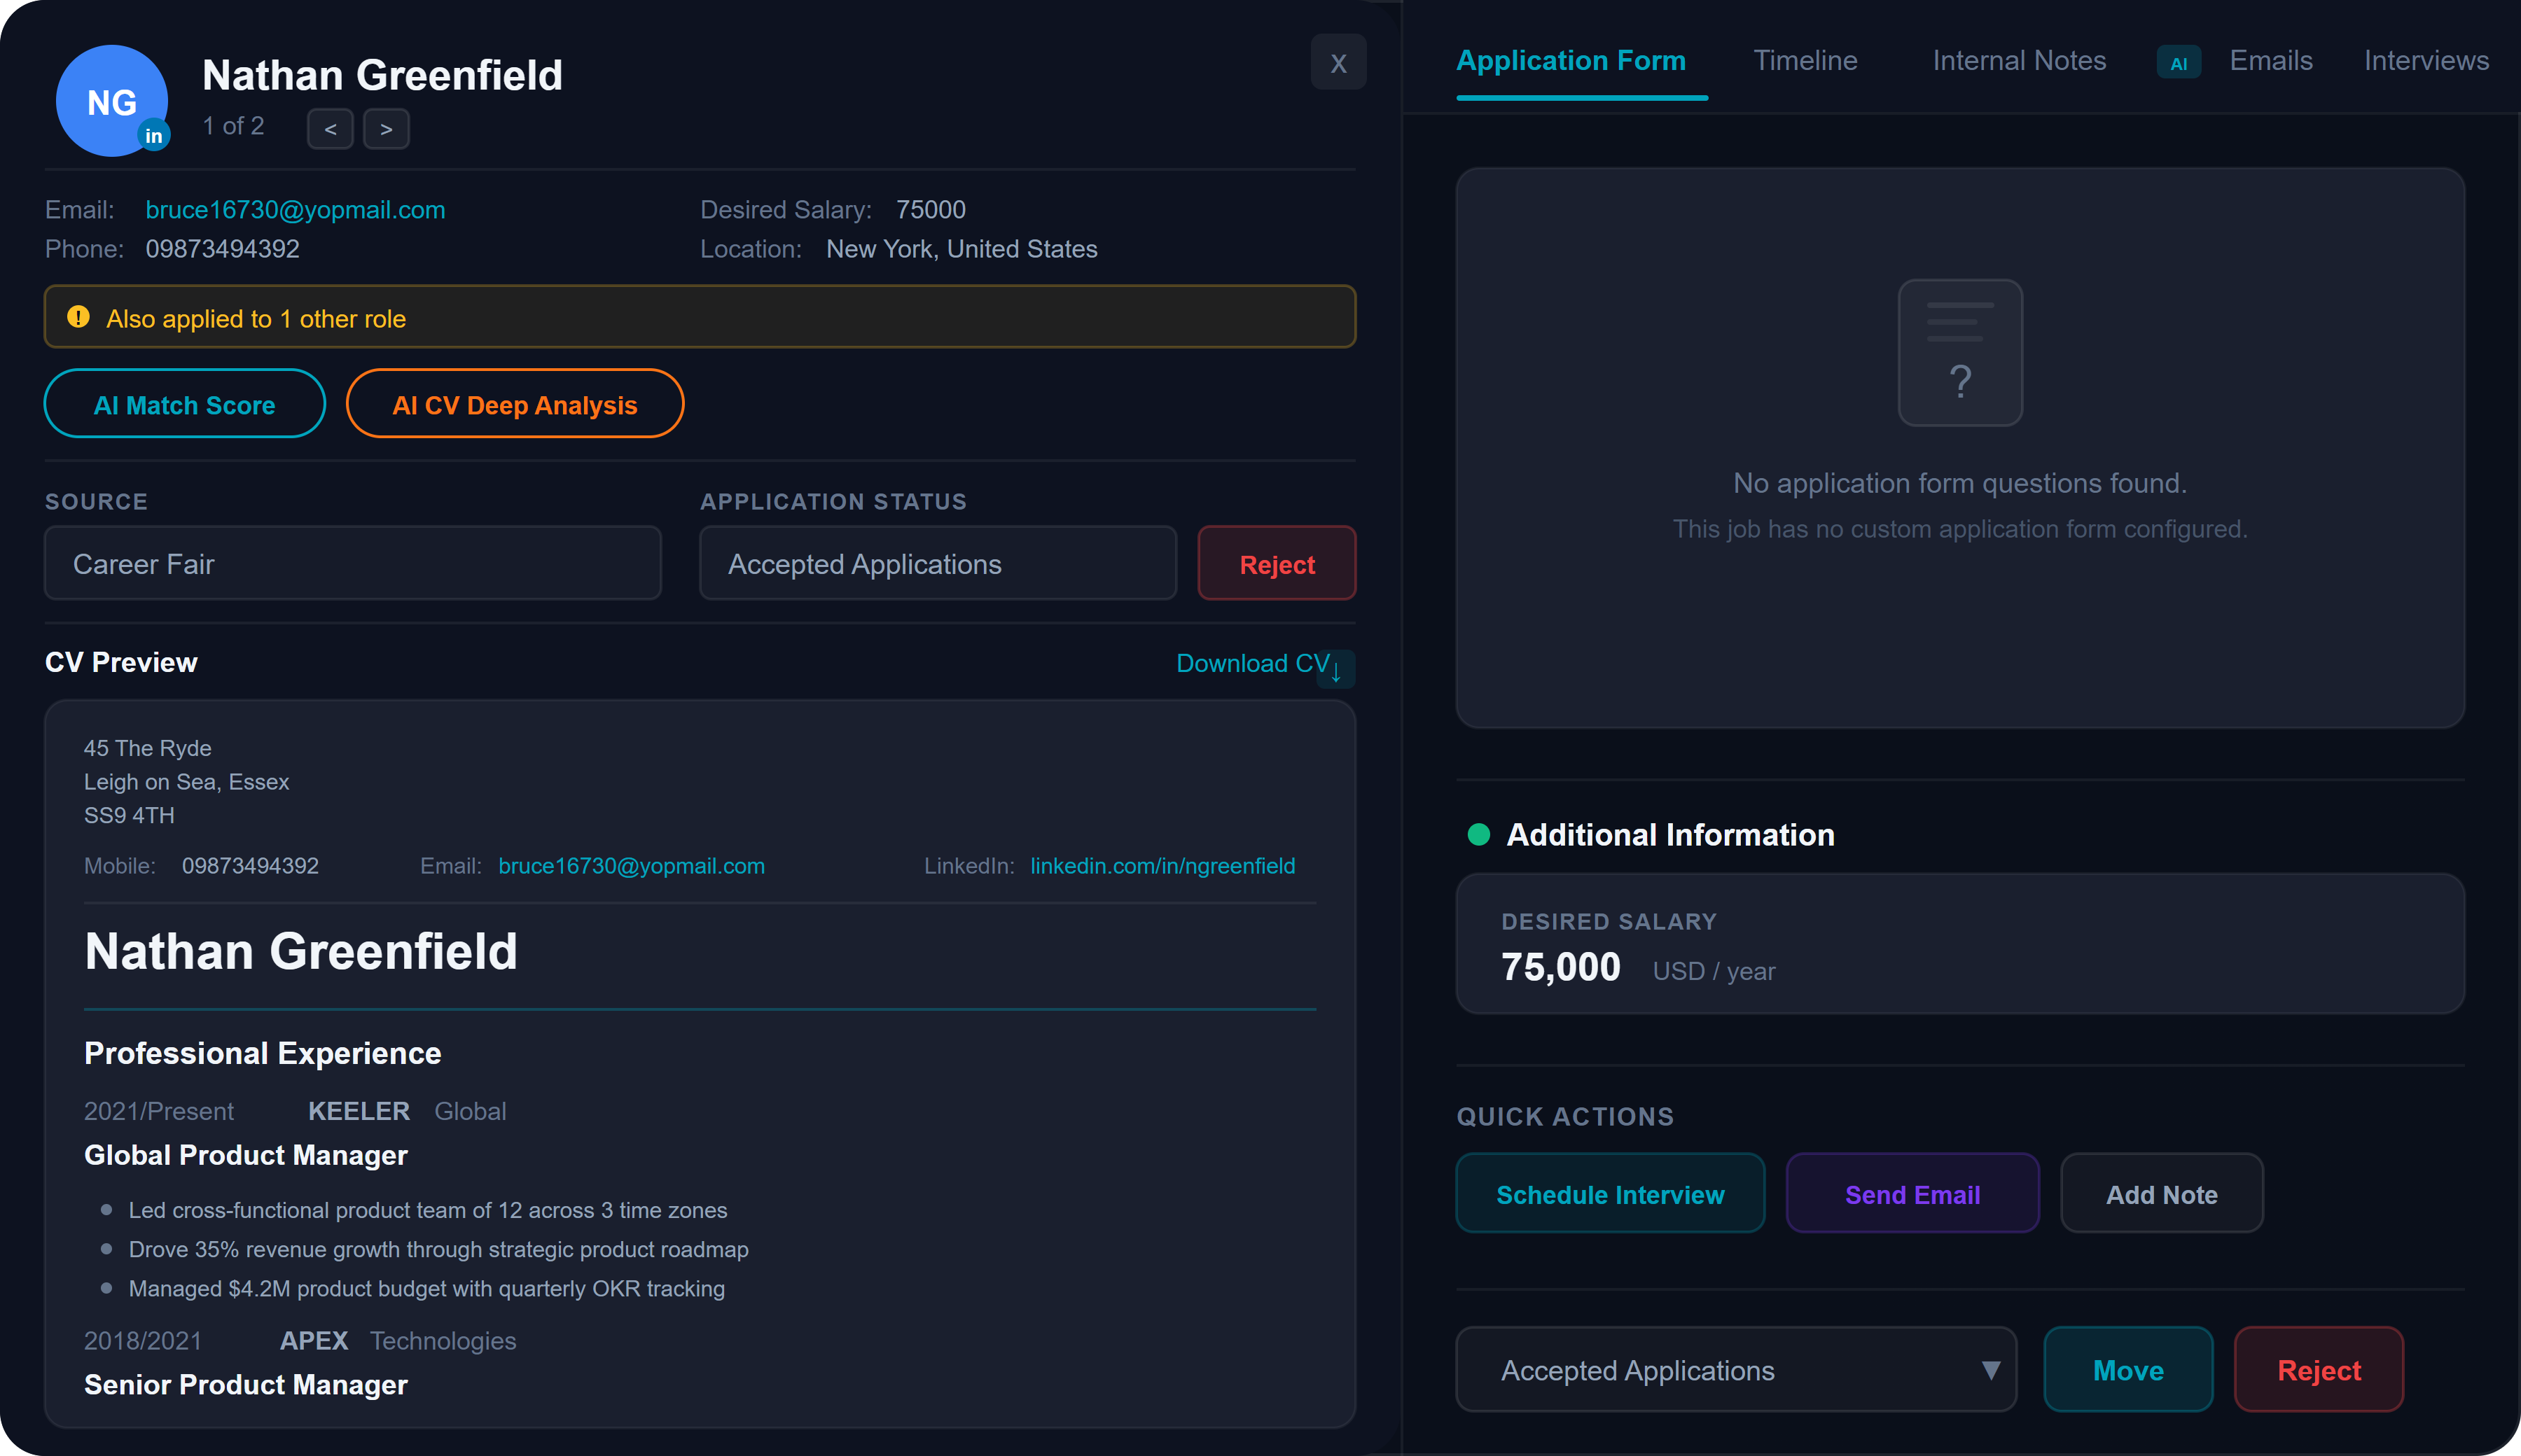This screenshot has width=2521, height=1456.
Task: Click the Send Email quick action
Action: point(1912,1193)
